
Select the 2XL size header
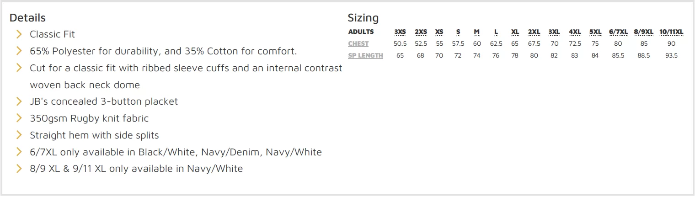coord(534,32)
